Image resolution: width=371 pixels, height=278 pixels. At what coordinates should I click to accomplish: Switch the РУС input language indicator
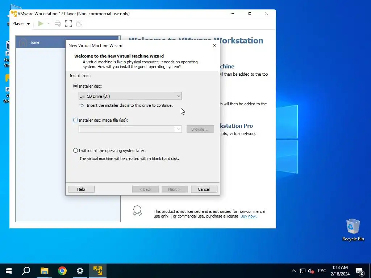click(x=322, y=271)
